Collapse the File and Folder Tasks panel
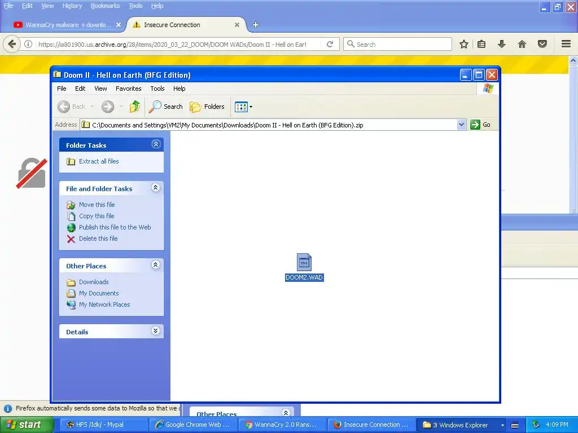 click(x=156, y=188)
